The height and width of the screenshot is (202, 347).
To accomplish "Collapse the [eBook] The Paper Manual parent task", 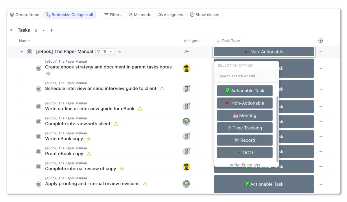I will point(21,51).
